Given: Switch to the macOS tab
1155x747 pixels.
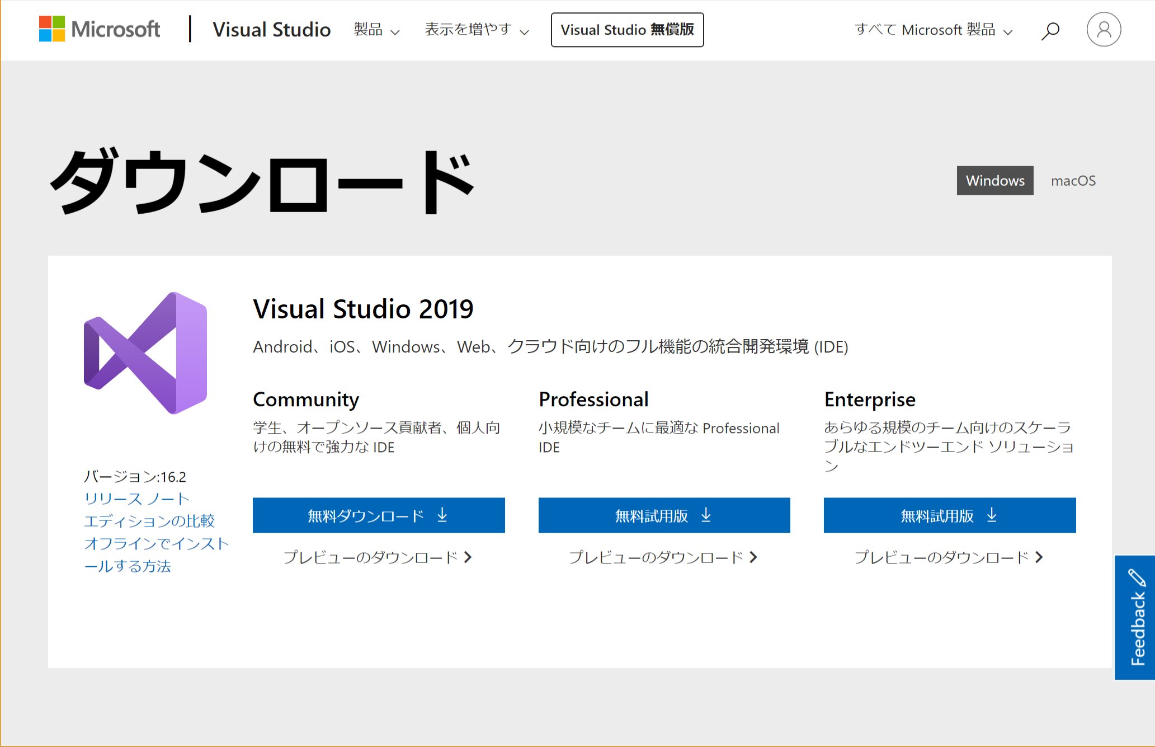Looking at the screenshot, I should click(1073, 181).
